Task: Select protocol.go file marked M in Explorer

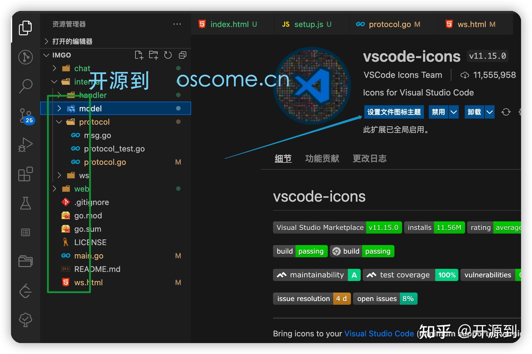Action: [x=105, y=162]
